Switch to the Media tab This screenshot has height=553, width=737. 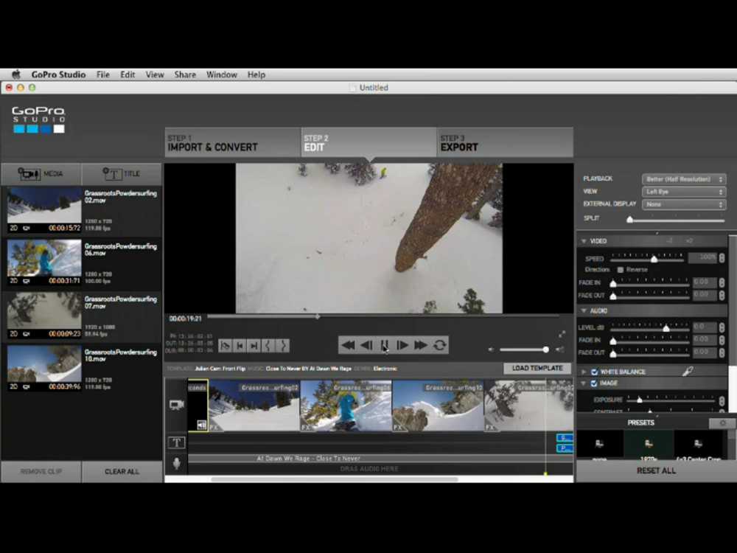pos(41,174)
